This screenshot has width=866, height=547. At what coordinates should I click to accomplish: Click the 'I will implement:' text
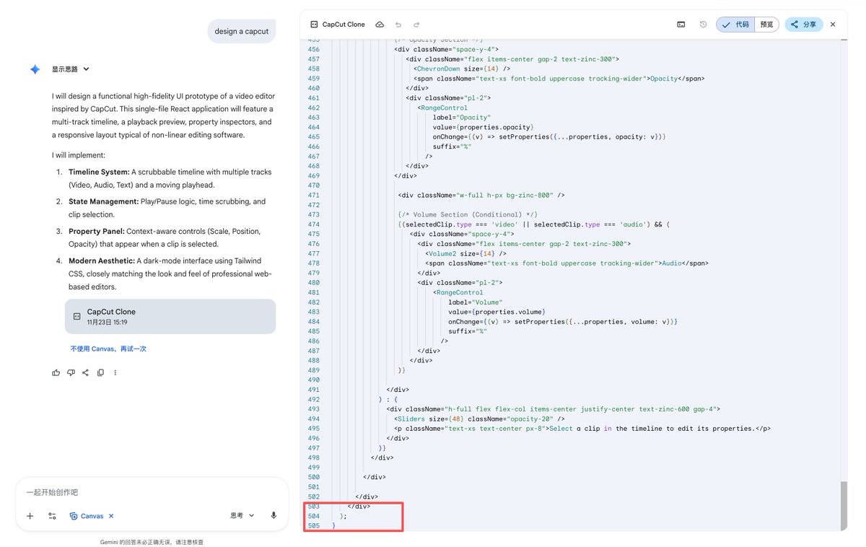coord(79,155)
